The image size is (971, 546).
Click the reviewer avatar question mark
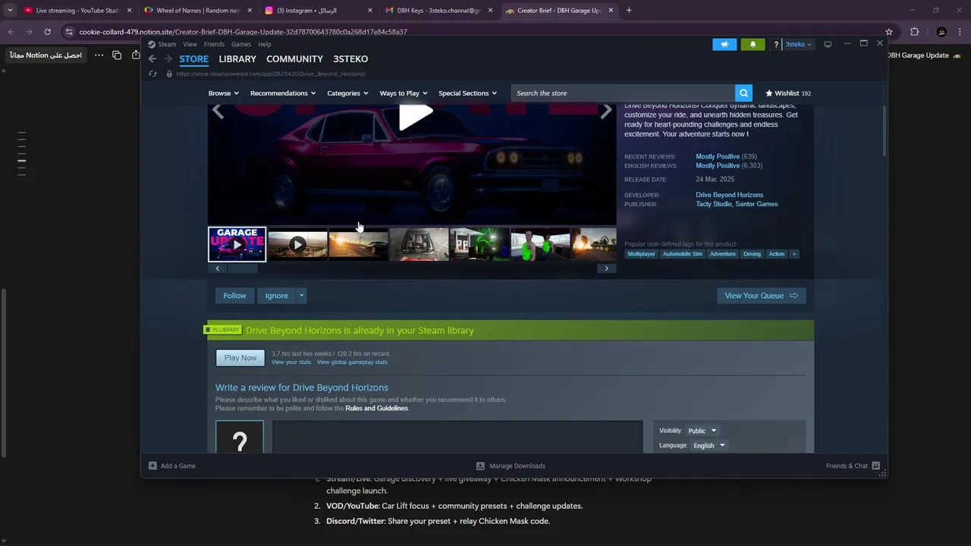click(240, 438)
